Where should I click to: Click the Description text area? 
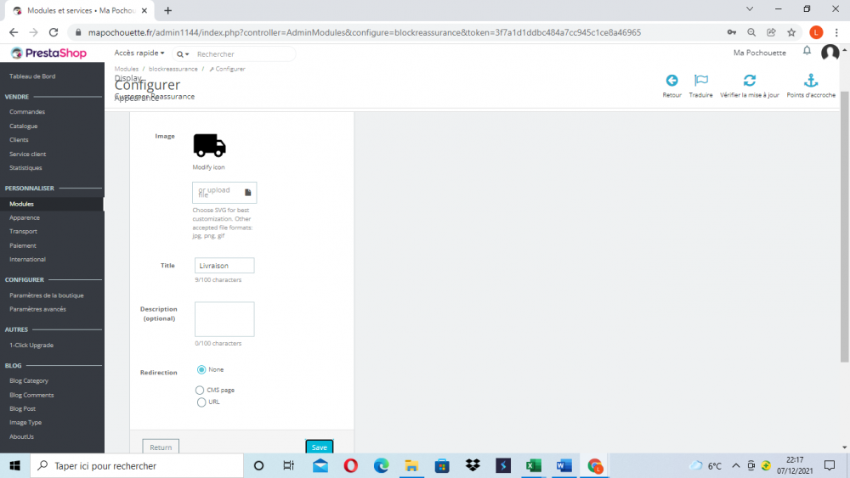pos(224,319)
